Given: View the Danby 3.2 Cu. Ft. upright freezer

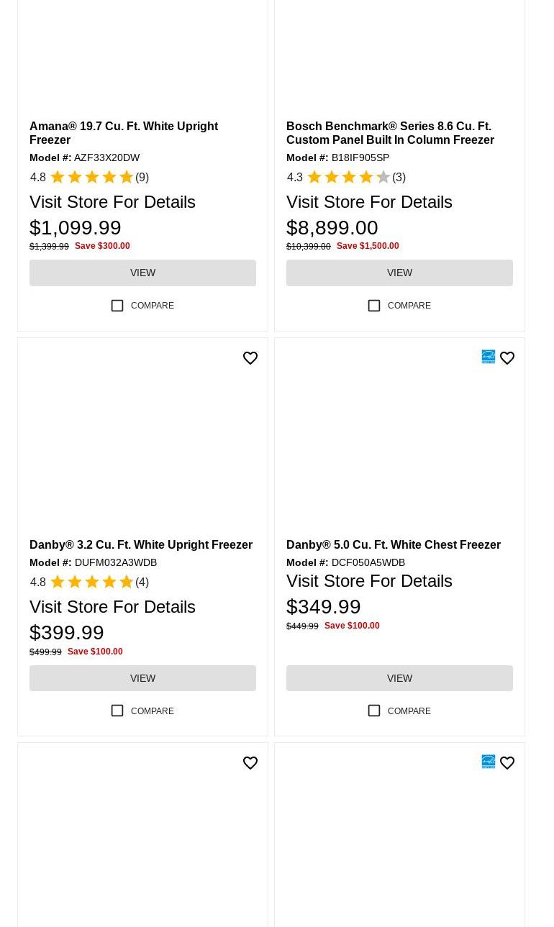Looking at the screenshot, I should [142, 678].
